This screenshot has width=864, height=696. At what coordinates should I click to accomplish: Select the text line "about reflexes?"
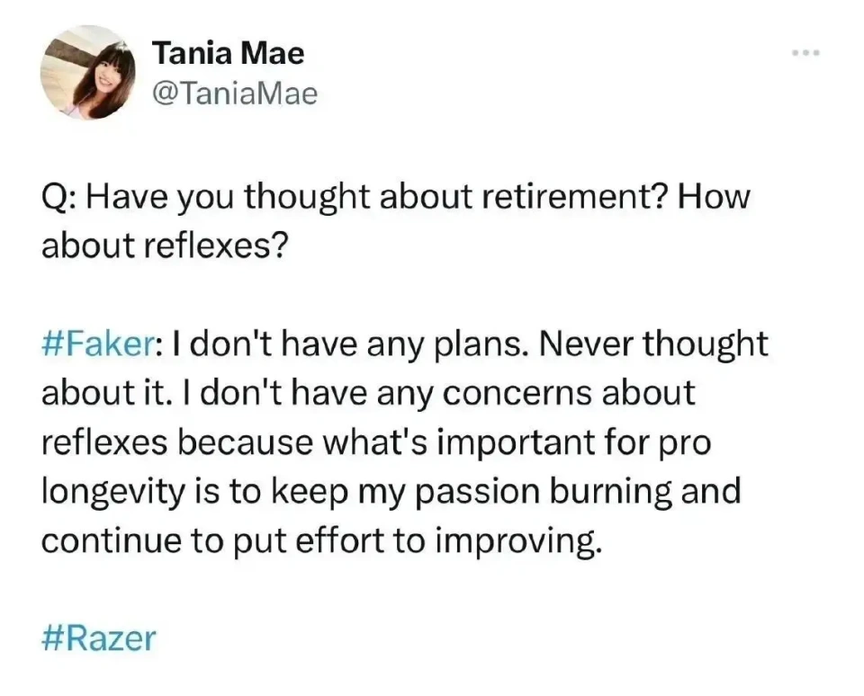pos(165,245)
